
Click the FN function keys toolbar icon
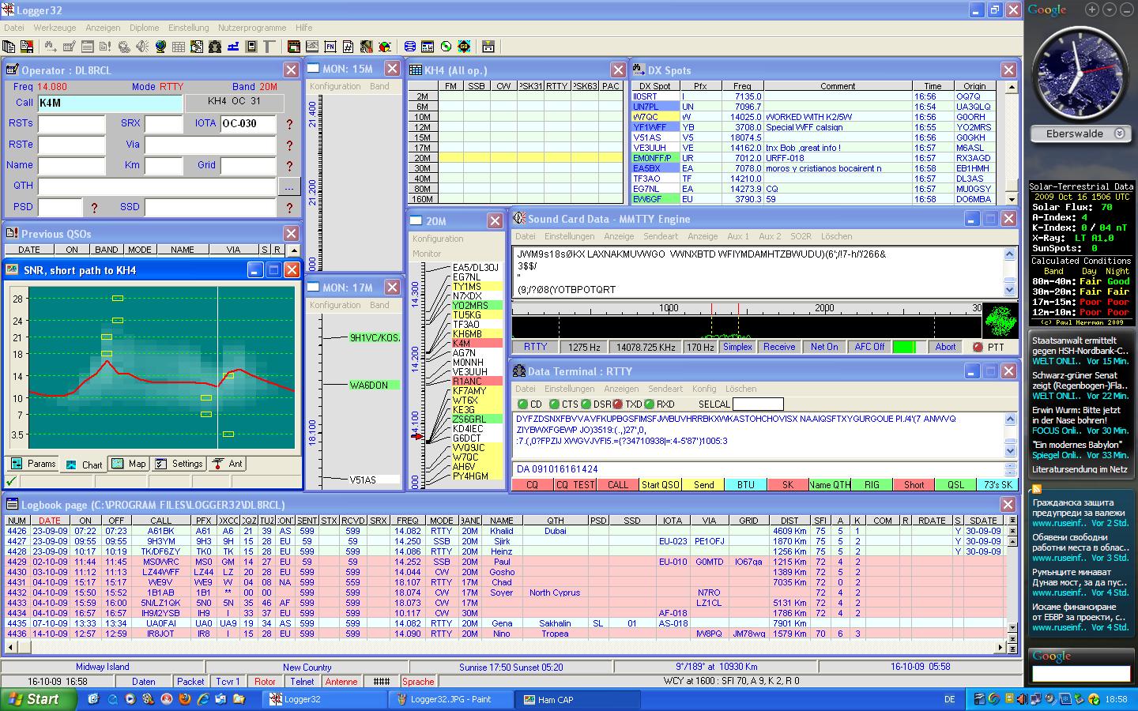[330, 47]
